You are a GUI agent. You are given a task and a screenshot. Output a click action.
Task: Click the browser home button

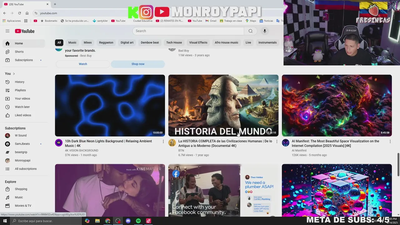[x=27, y=13]
